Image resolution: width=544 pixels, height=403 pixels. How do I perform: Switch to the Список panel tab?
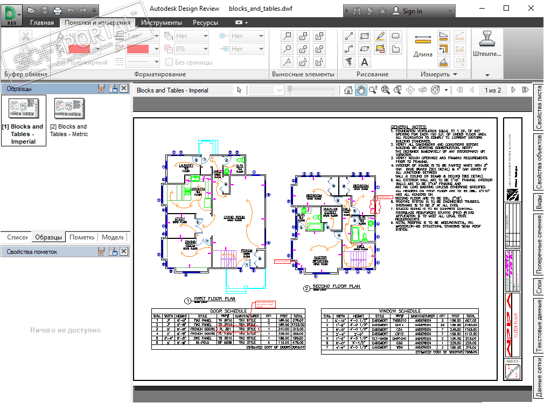coord(17,237)
